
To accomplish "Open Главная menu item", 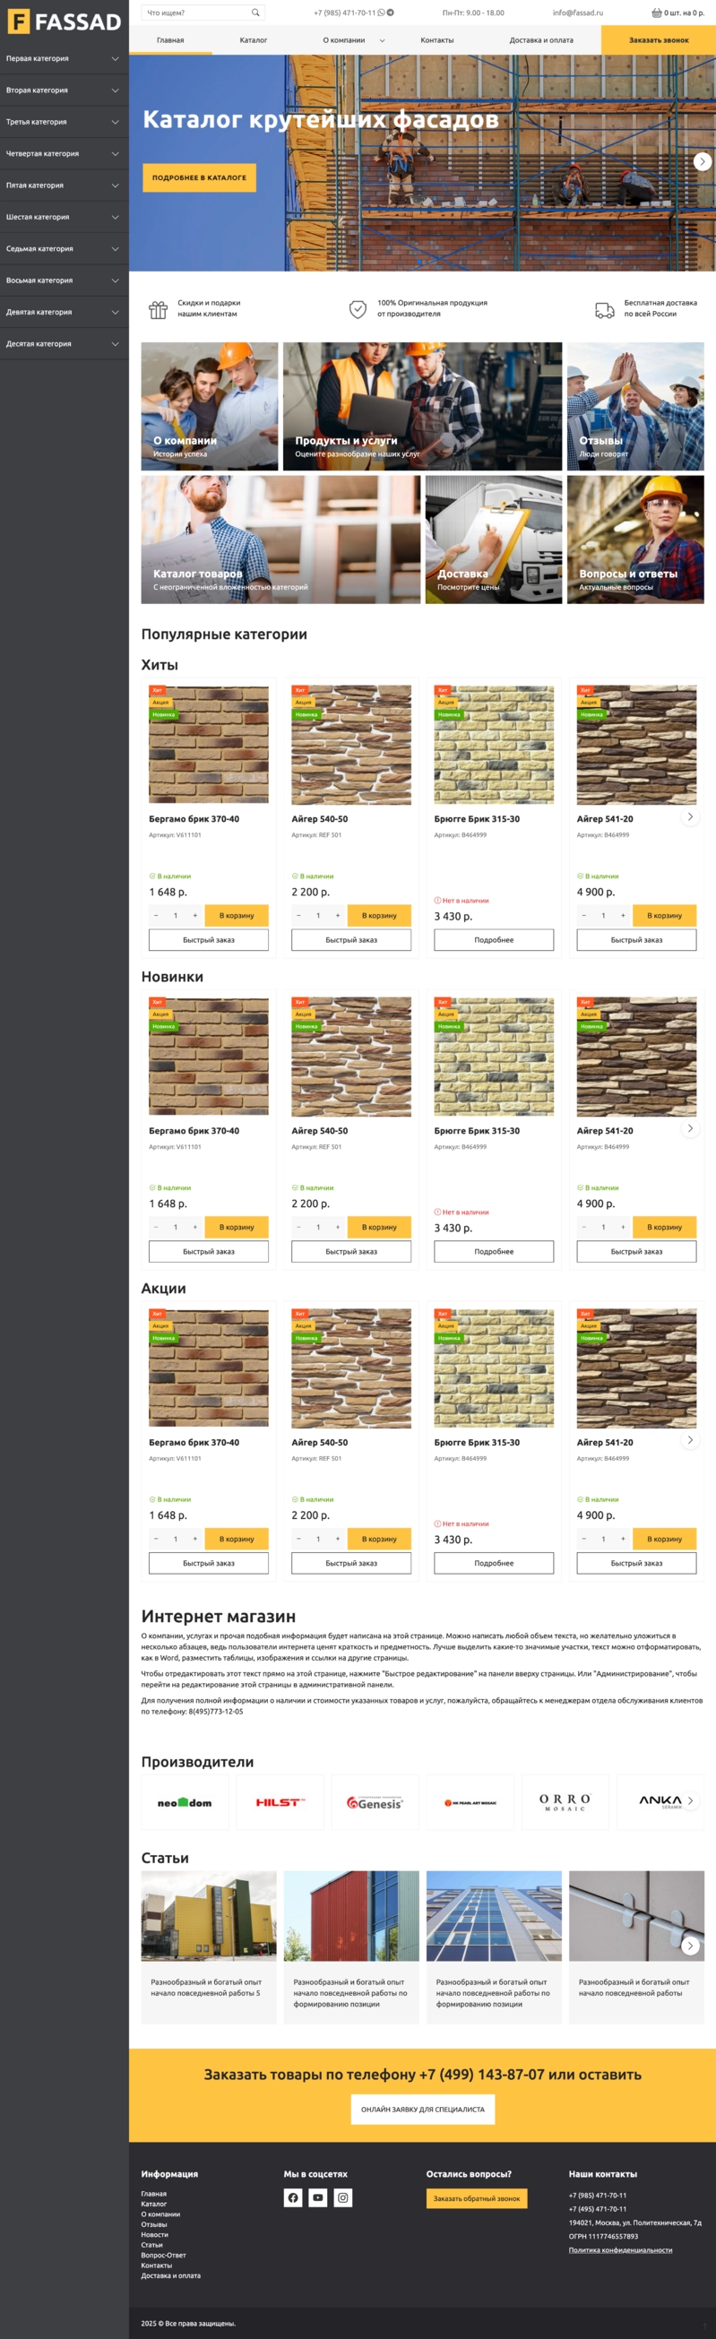I will click(x=170, y=40).
